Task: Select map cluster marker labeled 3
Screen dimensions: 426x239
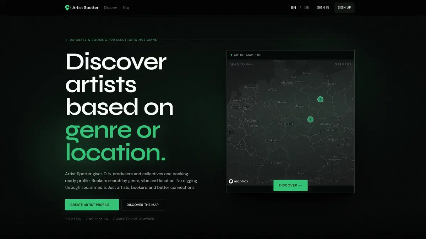Action: coord(310,120)
